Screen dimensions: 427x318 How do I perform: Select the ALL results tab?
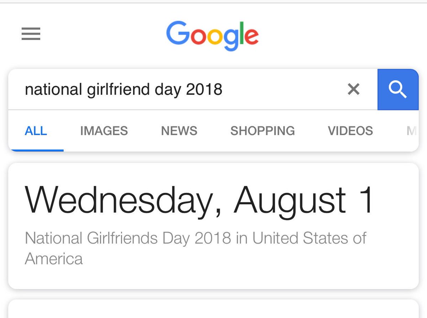(x=36, y=131)
